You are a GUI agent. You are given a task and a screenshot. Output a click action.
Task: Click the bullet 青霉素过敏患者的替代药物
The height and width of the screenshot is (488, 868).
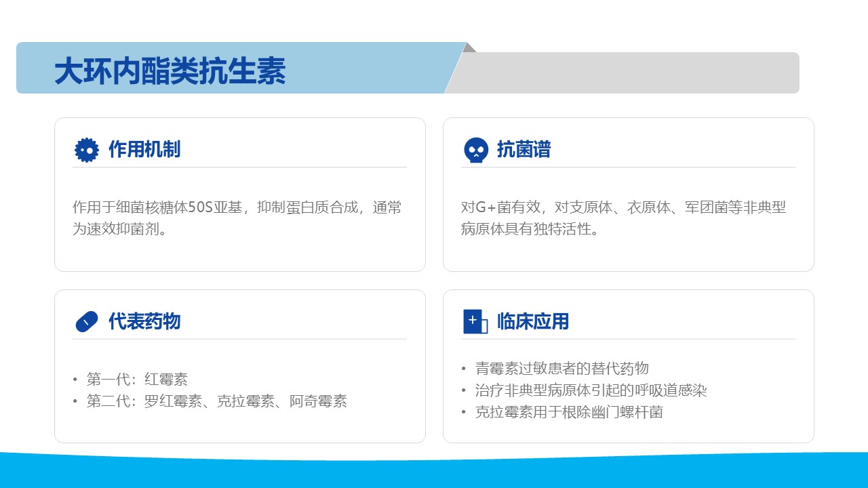(x=561, y=368)
